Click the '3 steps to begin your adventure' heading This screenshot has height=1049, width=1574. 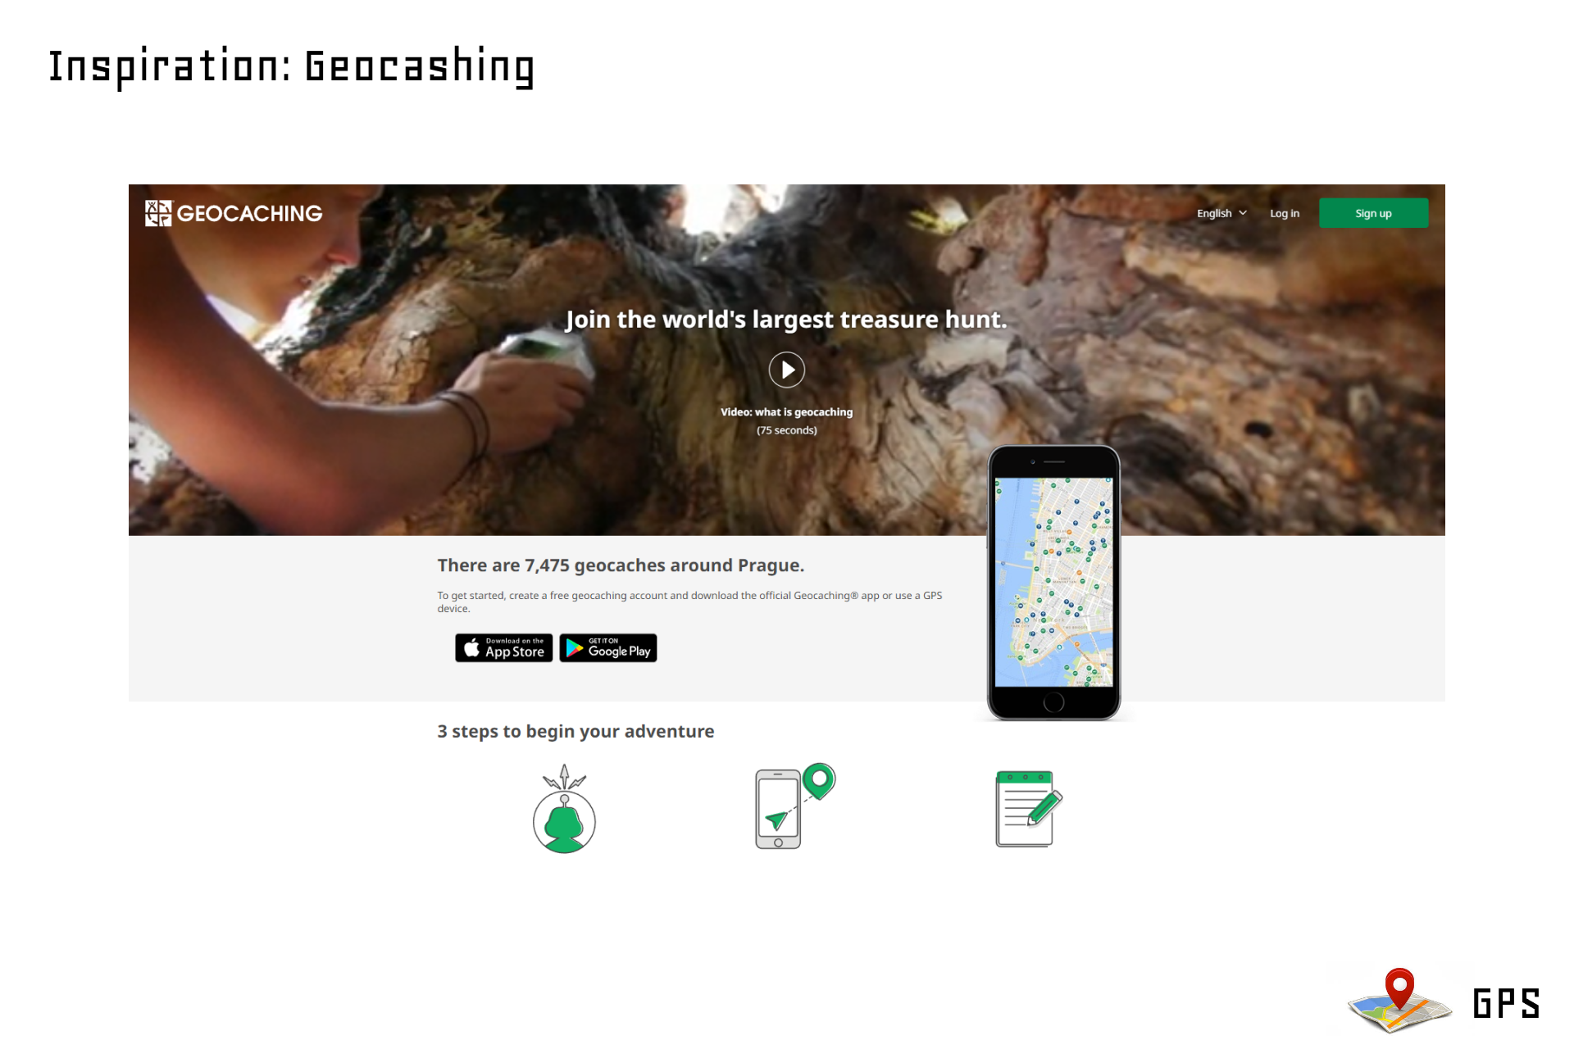coord(575,731)
